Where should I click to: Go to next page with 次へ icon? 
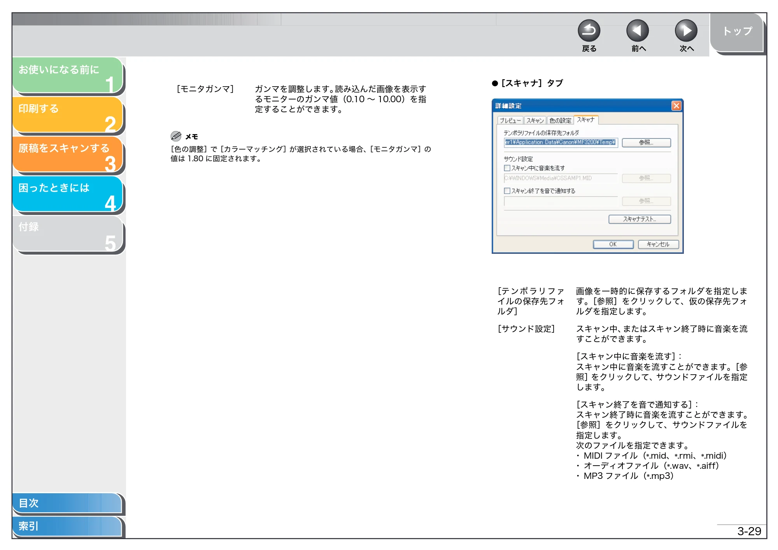coord(686,31)
